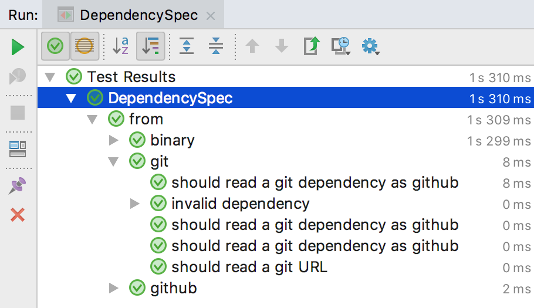
Task: Toggle Sort by Duration button
Action: point(150,46)
